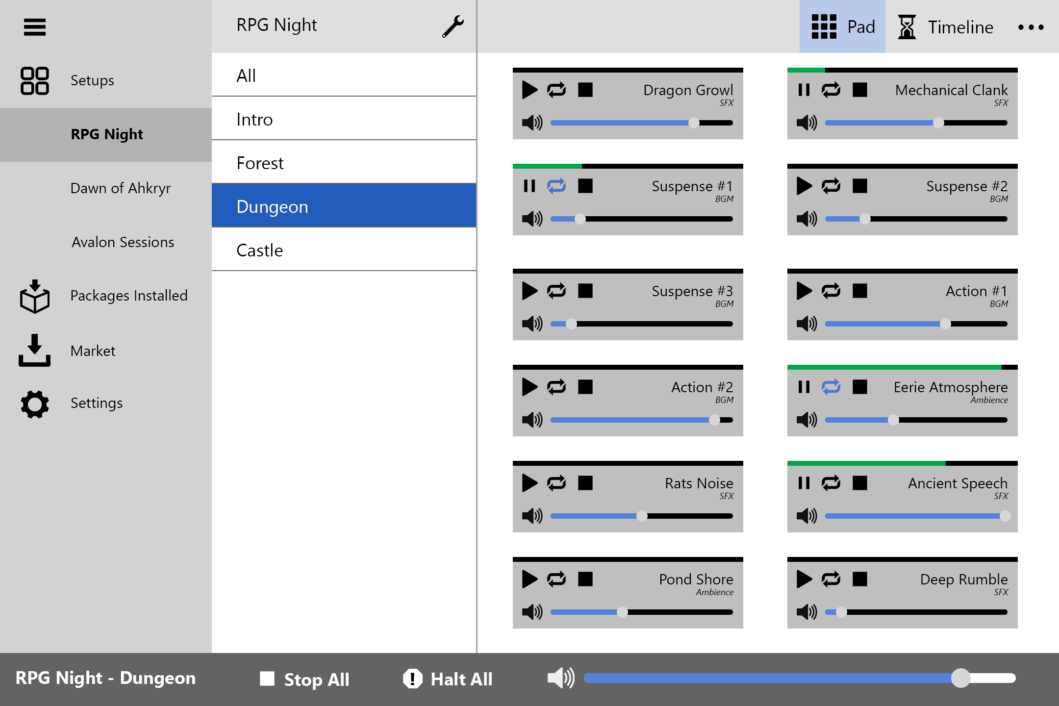Expand the Setups section
Viewport: 1059px width, 706px height.
point(92,80)
